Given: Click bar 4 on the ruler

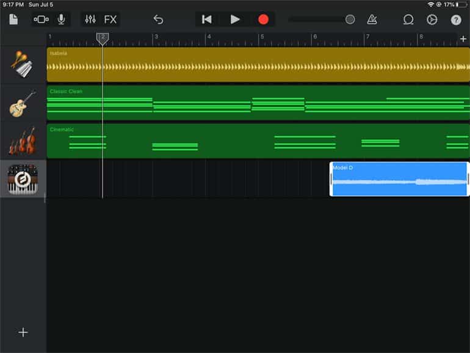Looking at the screenshot, I should [x=209, y=37].
